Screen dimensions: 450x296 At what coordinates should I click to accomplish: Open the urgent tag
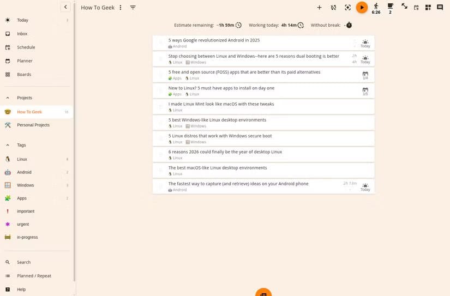coord(37,224)
